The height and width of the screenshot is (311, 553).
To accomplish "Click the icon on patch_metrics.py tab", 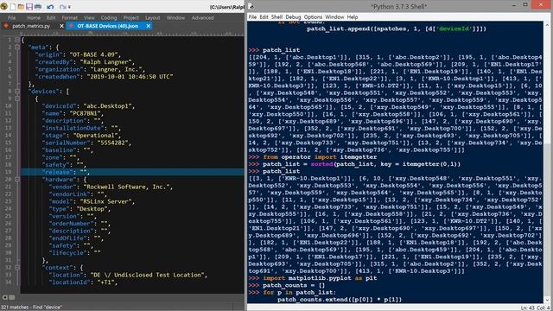I will coord(6,26).
